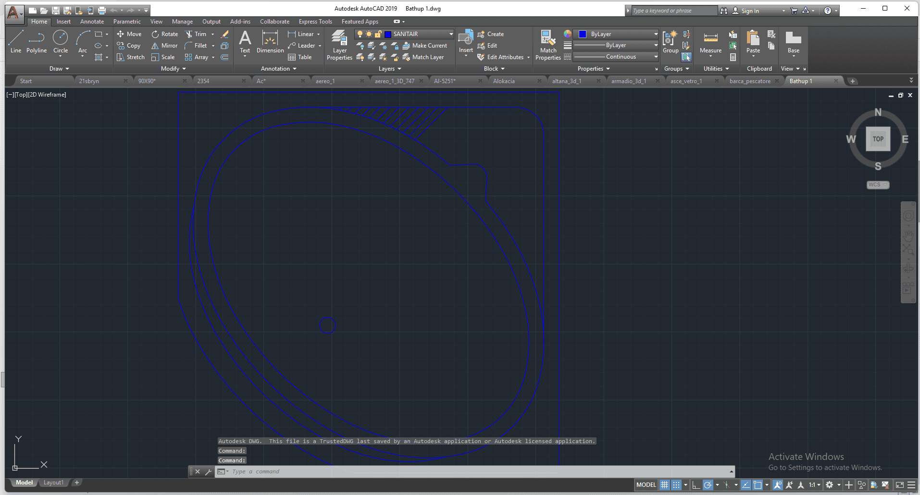Toggle snap mode in status bar
The width and height of the screenshot is (920, 495).
coord(676,485)
